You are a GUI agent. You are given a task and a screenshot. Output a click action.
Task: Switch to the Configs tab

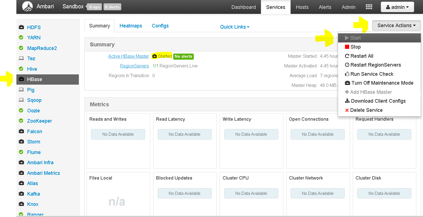click(160, 26)
